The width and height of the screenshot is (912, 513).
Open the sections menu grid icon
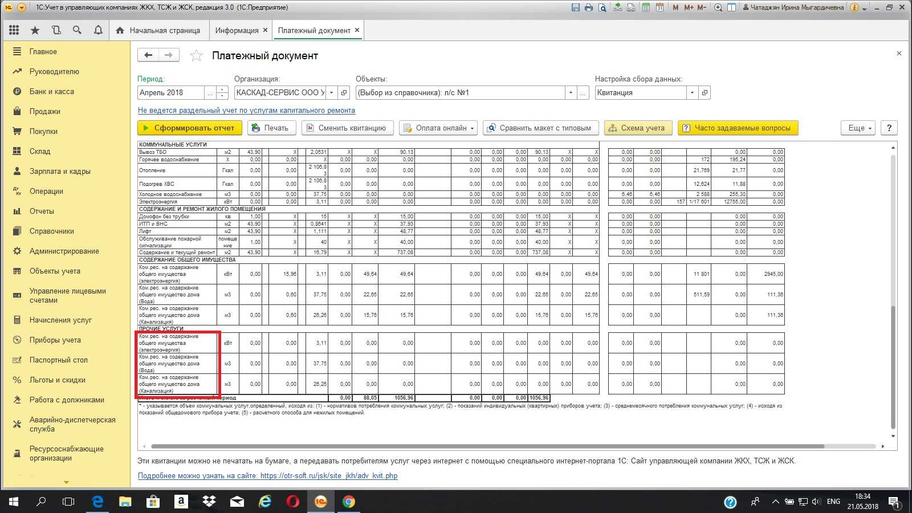coord(14,30)
